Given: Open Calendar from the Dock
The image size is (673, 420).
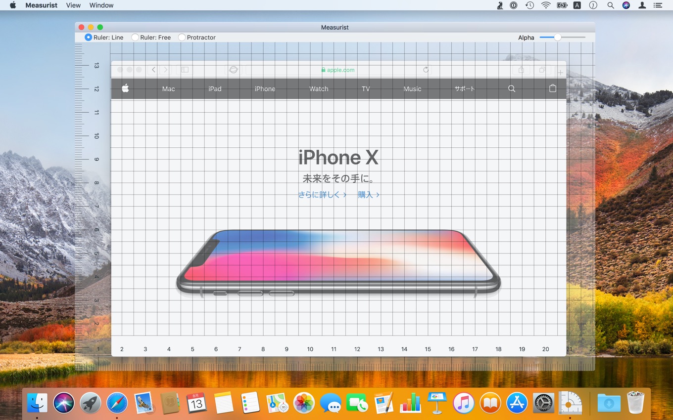Looking at the screenshot, I should coord(197,403).
